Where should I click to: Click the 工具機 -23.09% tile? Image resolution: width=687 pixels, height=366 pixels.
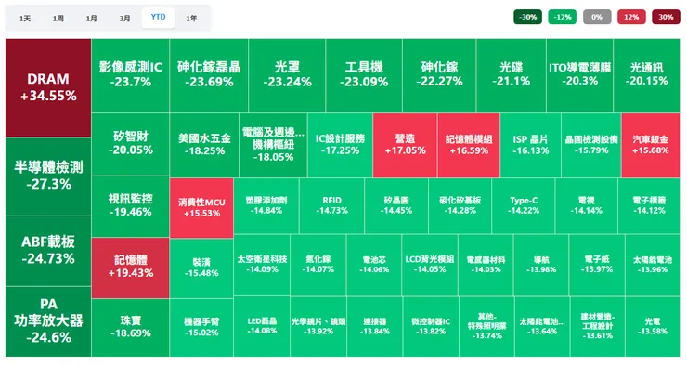[364, 75]
